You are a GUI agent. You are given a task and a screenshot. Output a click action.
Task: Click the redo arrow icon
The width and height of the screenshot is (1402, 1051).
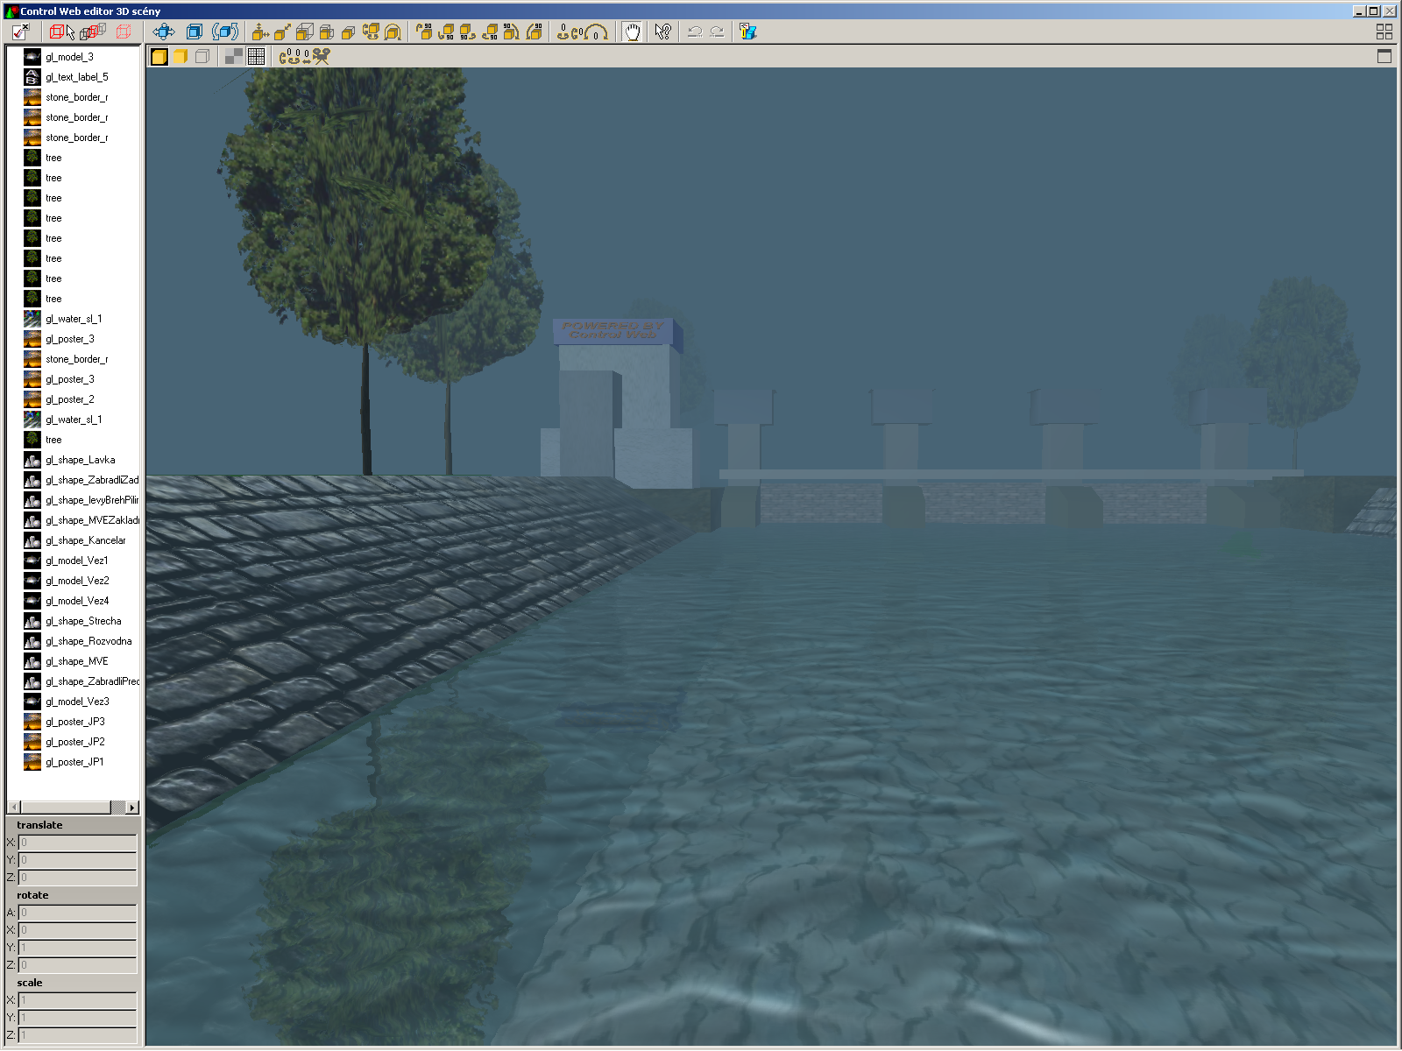coord(717,32)
